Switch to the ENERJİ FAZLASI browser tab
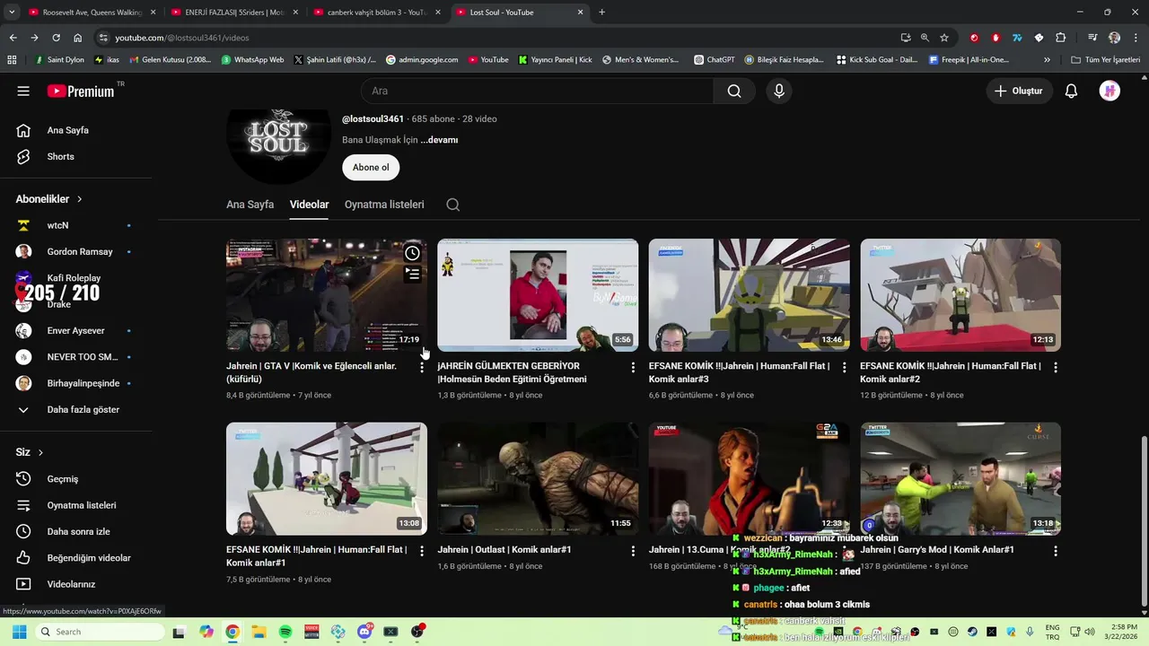Image resolution: width=1149 pixels, height=646 pixels. [234, 13]
